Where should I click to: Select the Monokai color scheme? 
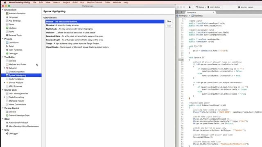click(105, 25)
